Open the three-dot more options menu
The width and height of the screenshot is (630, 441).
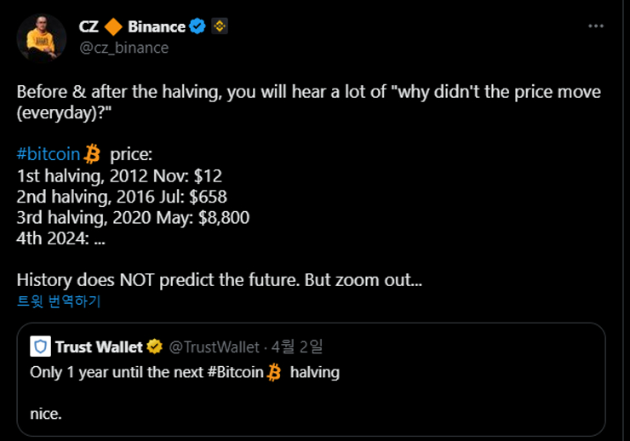pyautogui.click(x=596, y=26)
